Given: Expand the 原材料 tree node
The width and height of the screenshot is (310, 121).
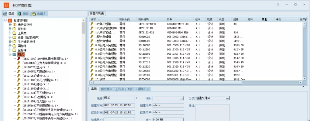Looking at the screenshot, I should coord(10,29).
